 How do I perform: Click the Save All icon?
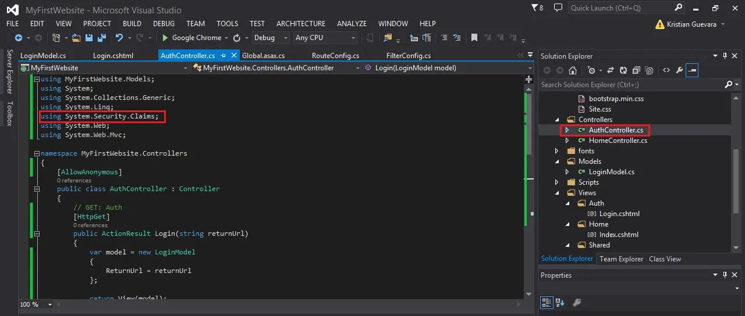[x=101, y=38]
